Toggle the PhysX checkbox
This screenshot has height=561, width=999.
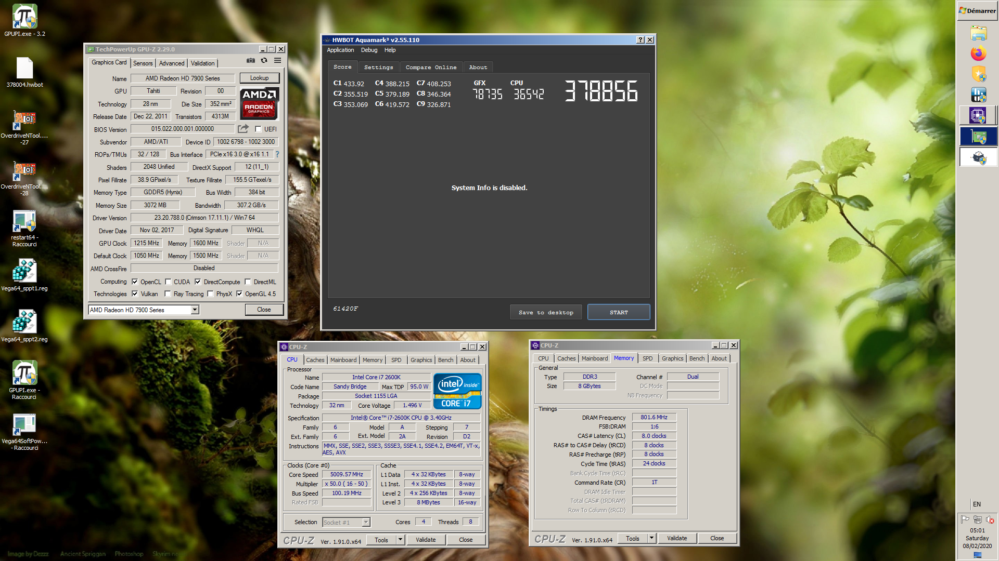[210, 294]
